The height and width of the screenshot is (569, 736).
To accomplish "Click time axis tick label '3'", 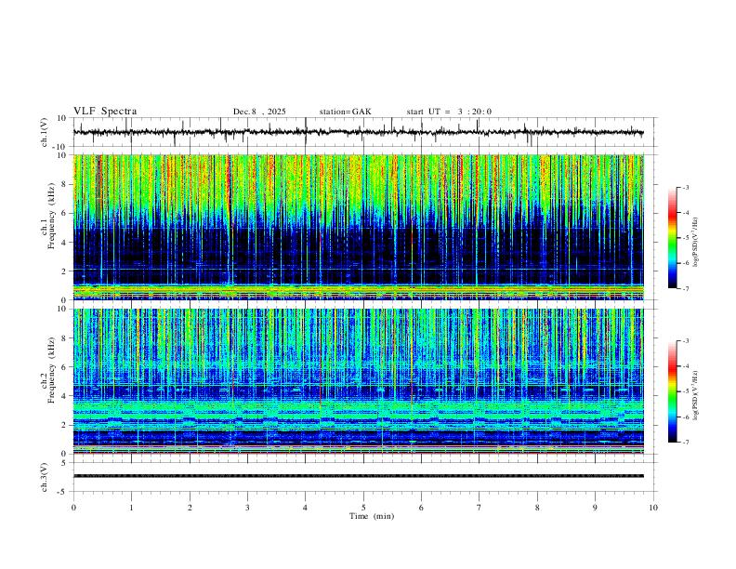I will point(247,508).
